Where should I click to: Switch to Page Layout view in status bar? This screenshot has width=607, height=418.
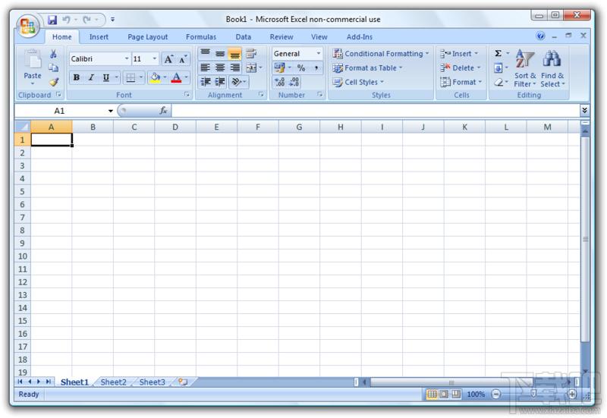click(x=444, y=394)
